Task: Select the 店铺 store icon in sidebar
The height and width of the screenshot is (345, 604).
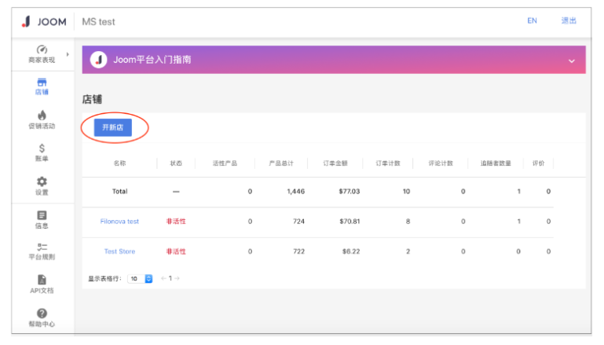Action: pos(42,82)
